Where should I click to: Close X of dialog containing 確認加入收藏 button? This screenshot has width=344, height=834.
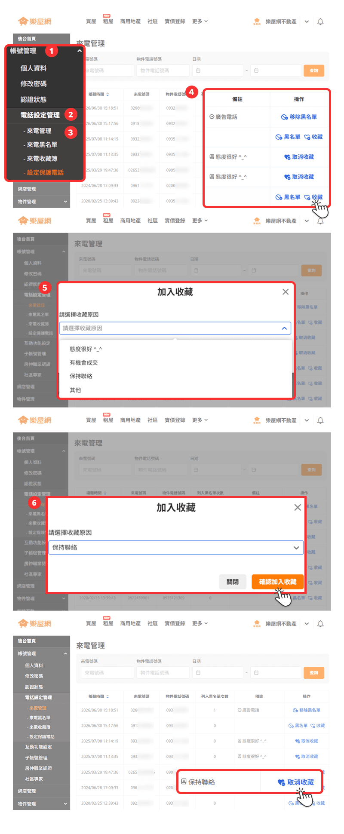(298, 507)
